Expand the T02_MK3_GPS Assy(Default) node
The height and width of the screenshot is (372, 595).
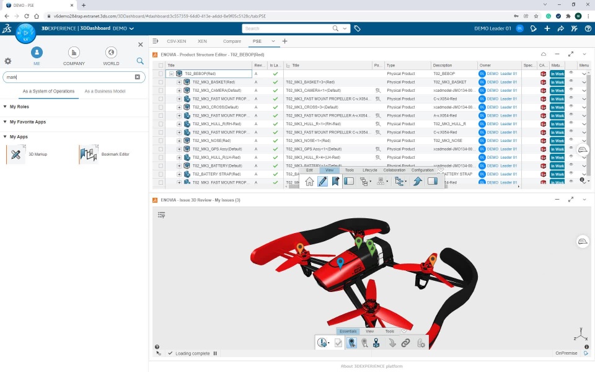(179, 149)
